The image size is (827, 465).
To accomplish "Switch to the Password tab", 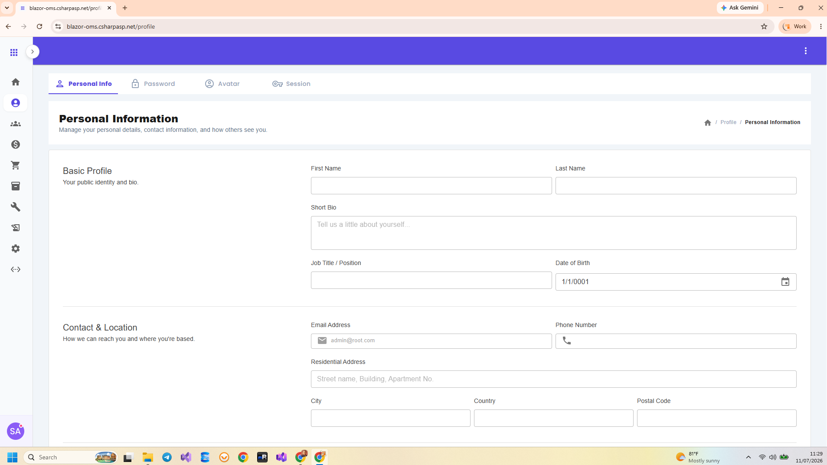I will tap(153, 84).
